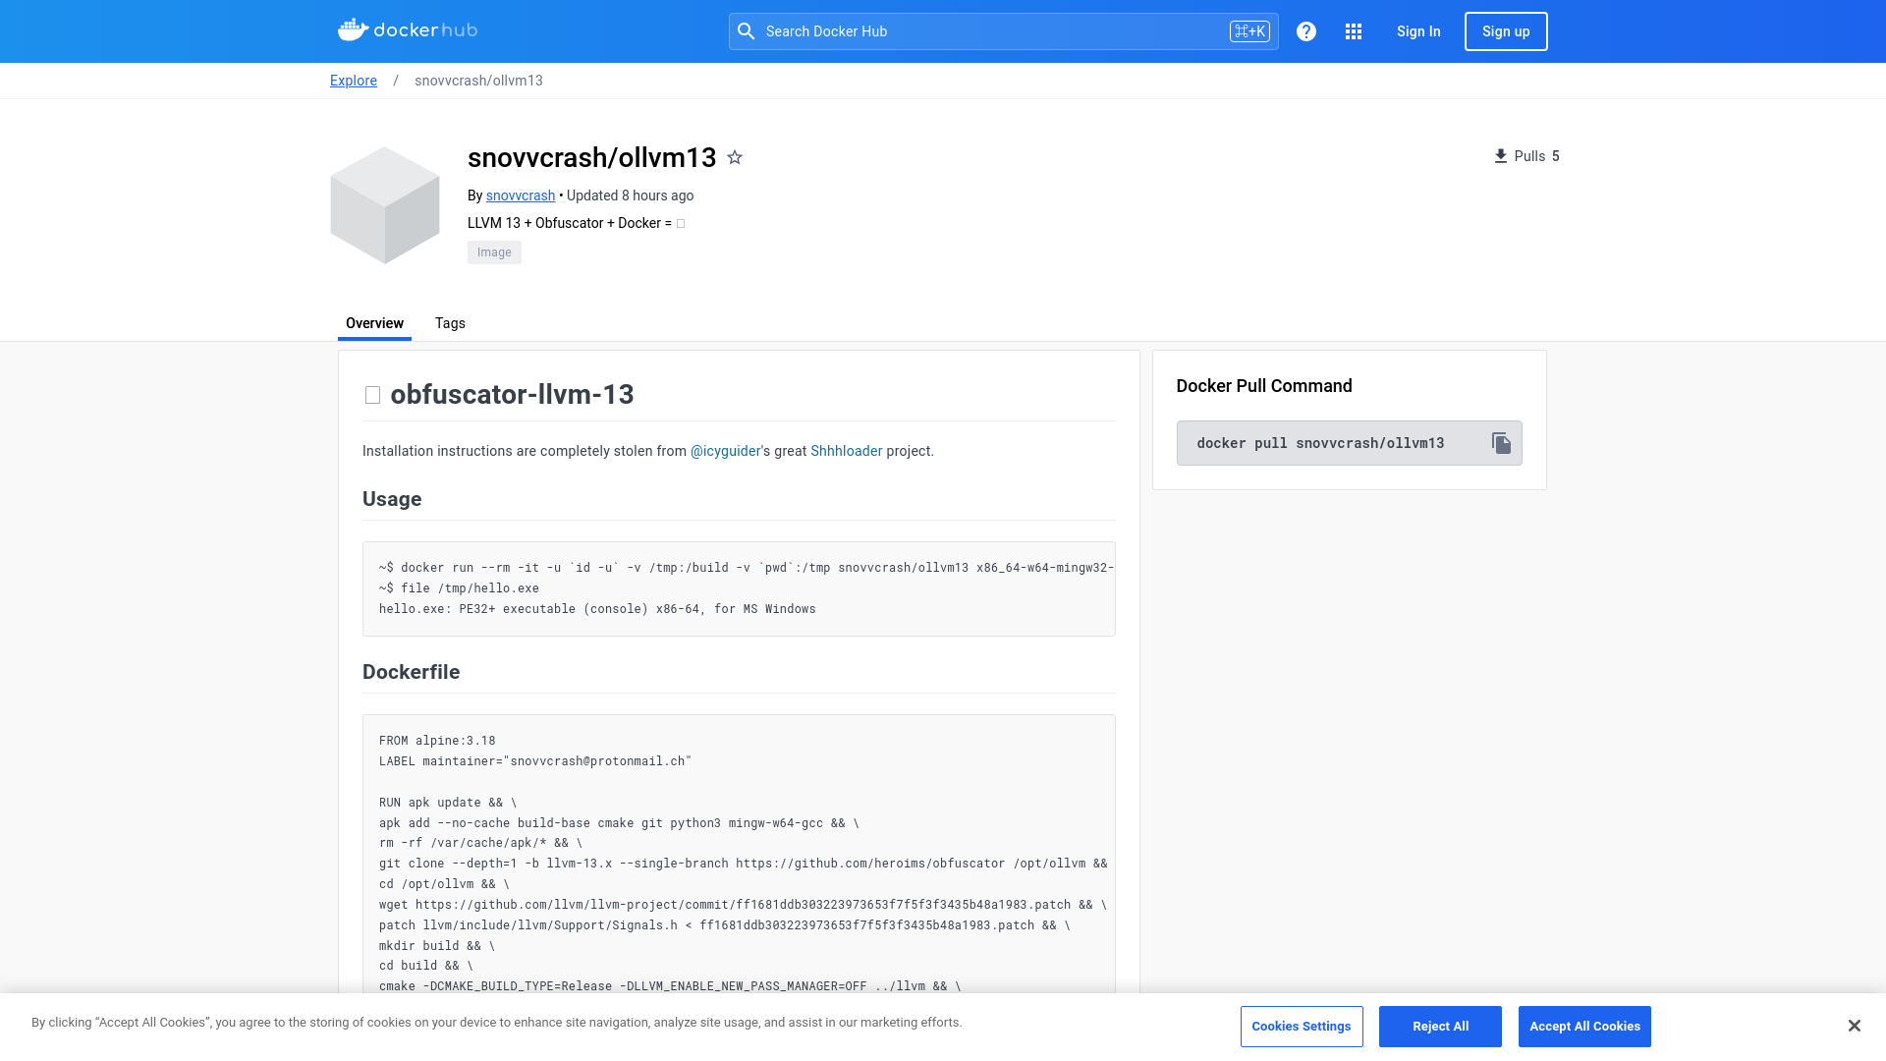This screenshot has height=1061, width=1886.
Task: Click the Shhhloader project link
Action: tap(846, 451)
